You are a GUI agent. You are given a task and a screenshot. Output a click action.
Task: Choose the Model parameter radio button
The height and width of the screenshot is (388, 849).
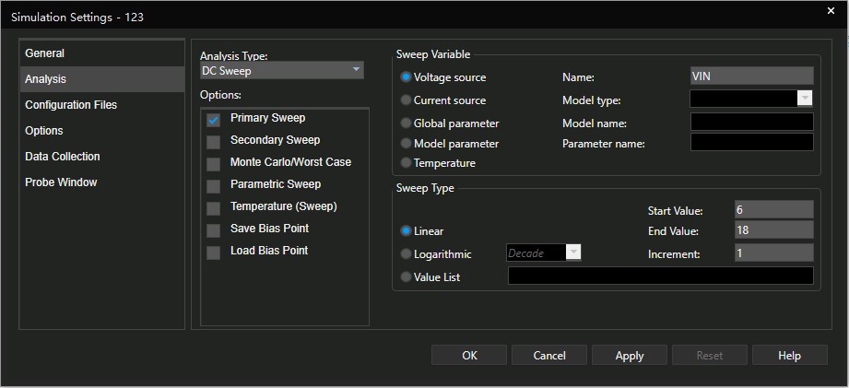(406, 144)
